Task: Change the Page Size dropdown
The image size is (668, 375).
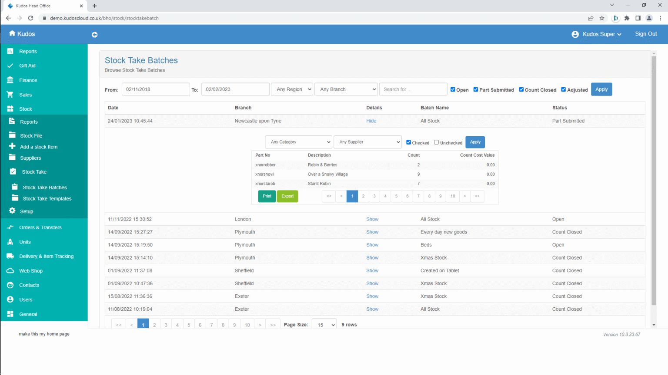Action: [x=324, y=324]
